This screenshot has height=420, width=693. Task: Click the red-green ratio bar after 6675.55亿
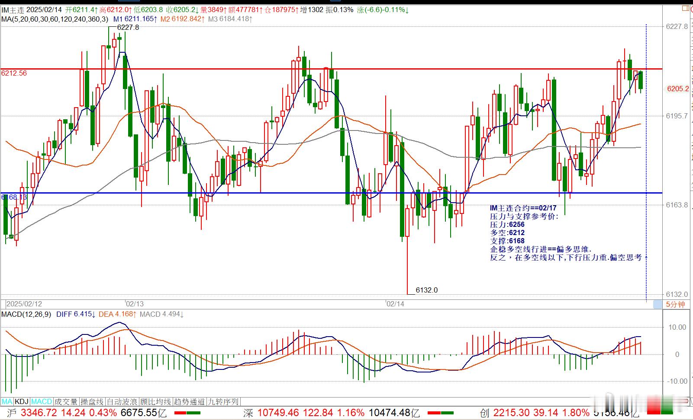[187, 413]
